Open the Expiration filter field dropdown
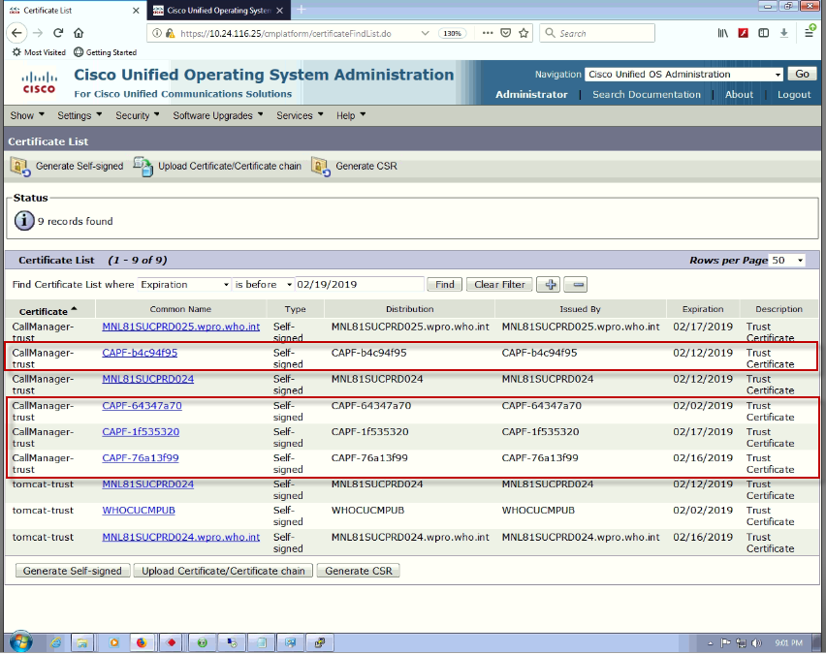 point(184,285)
